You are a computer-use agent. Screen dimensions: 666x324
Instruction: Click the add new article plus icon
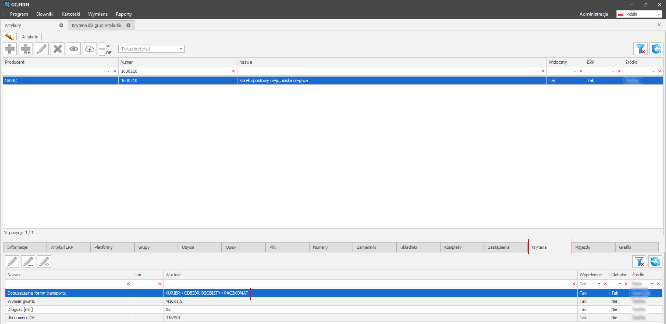click(10, 49)
